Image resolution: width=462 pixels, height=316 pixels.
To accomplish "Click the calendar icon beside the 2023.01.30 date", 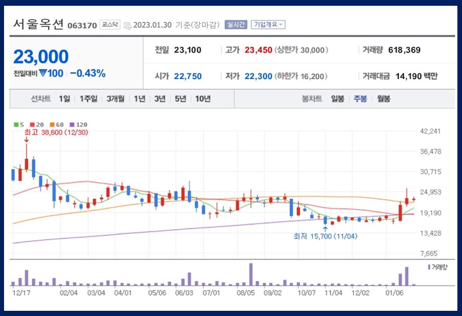I will (127, 25).
